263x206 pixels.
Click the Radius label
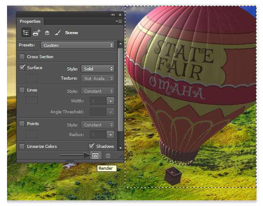tap(76, 134)
